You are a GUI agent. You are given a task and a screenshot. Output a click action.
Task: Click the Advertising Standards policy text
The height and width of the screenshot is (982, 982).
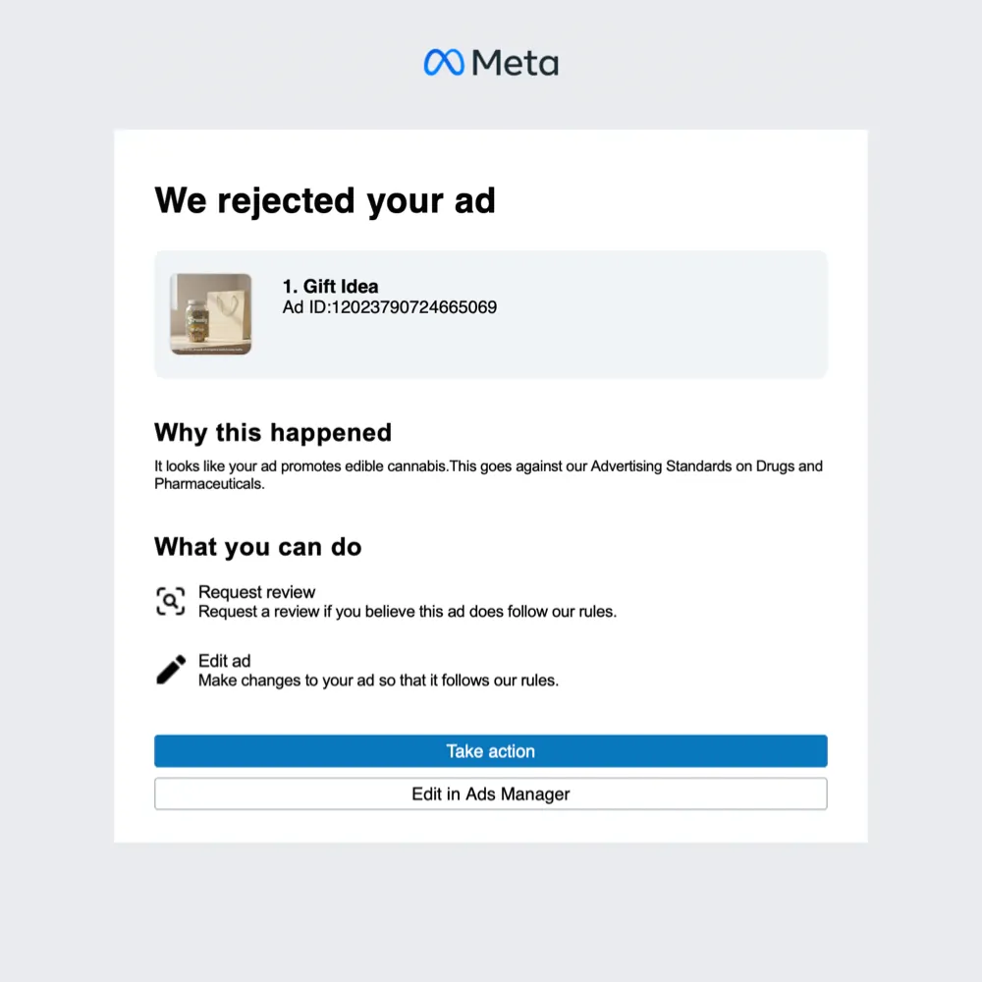tap(660, 465)
